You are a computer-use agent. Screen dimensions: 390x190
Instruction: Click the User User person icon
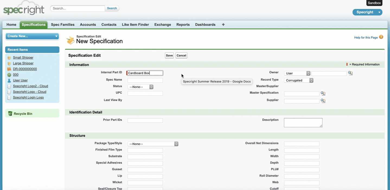coord(9,81)
